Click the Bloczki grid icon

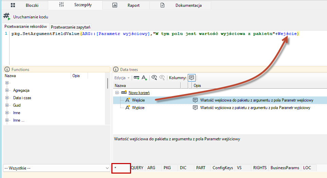(13, 5)
